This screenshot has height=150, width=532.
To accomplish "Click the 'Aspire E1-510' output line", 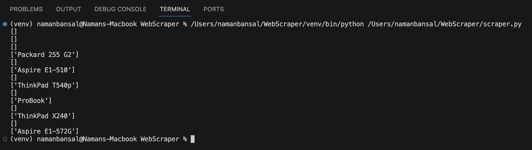I will (x=43, y=70).
